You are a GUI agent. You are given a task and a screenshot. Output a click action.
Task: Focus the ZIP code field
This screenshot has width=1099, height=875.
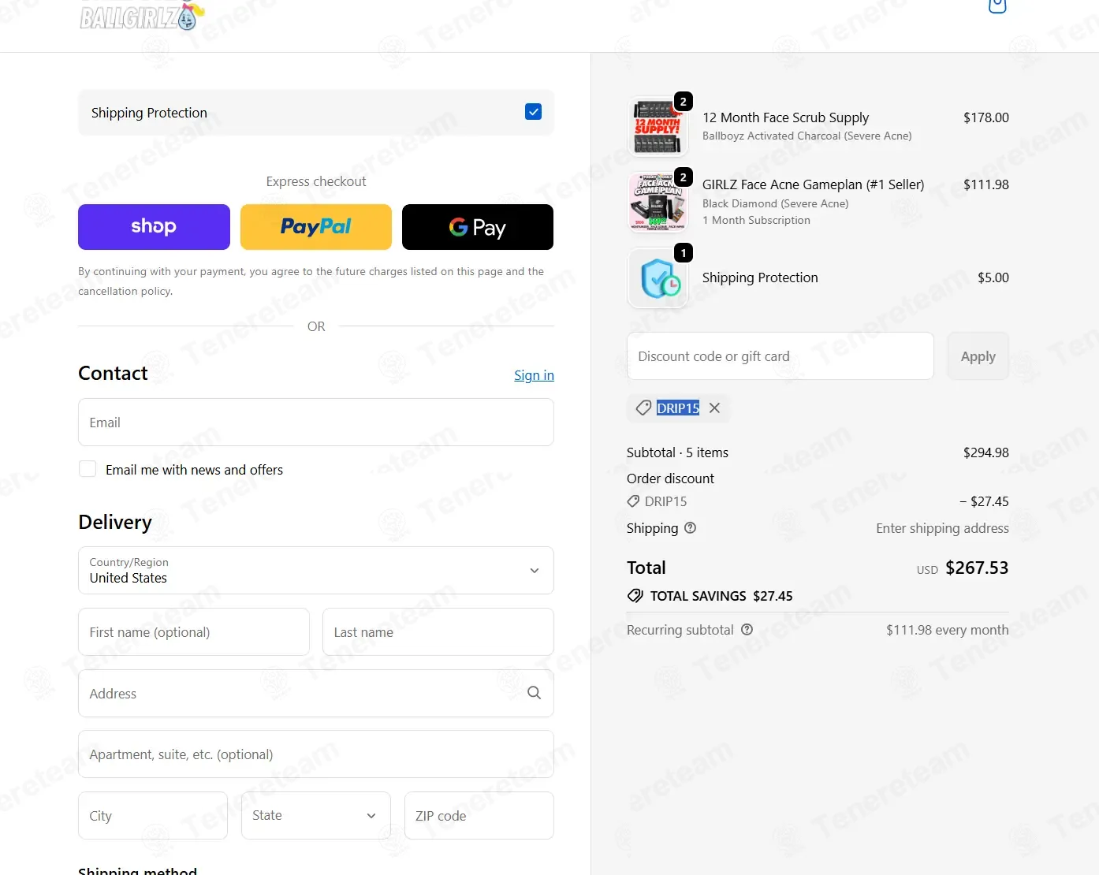tap(479, 816)
